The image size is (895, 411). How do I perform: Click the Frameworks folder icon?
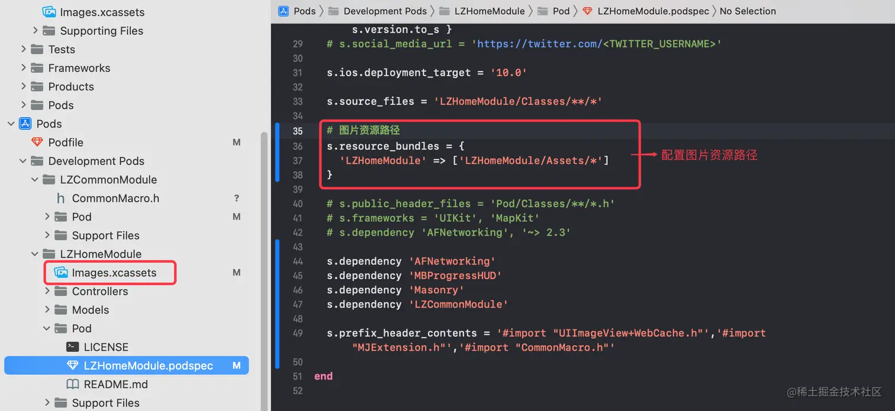pos(37,68)
